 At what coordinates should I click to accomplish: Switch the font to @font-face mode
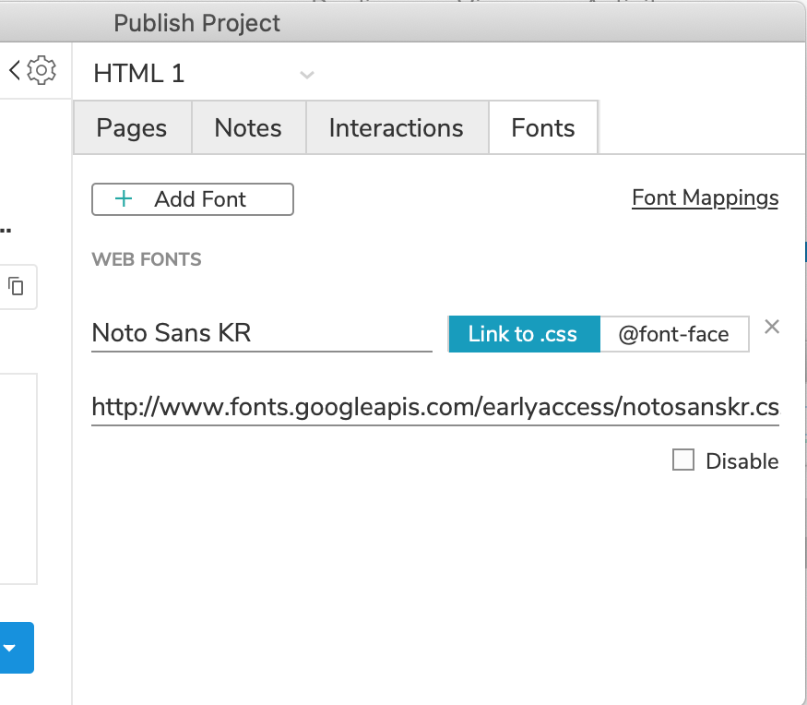click(674, 334)
